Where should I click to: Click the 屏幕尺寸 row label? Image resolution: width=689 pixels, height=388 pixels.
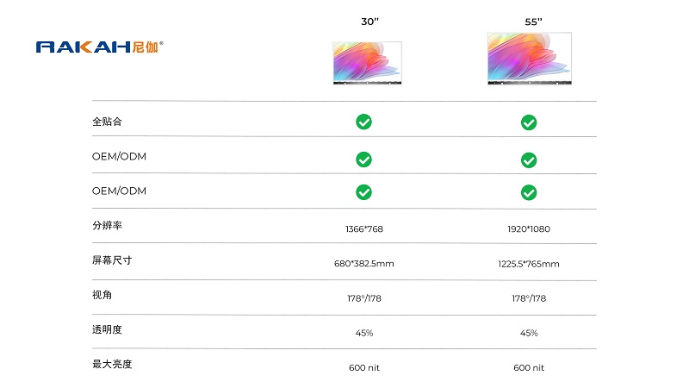click(112, 260)
